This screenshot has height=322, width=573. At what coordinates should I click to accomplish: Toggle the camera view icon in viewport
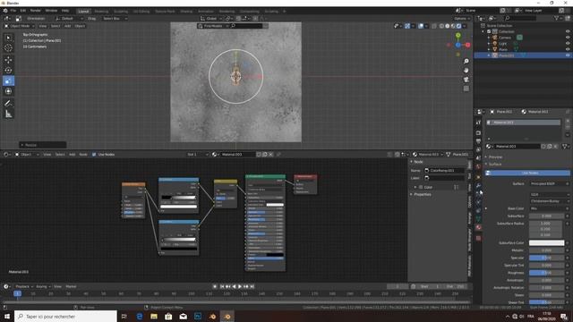click(466, 80)
